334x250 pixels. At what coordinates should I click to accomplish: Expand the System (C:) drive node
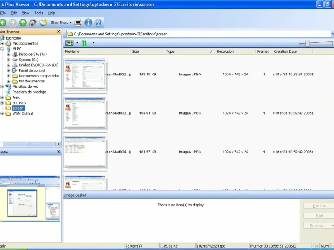coord(8,60)
